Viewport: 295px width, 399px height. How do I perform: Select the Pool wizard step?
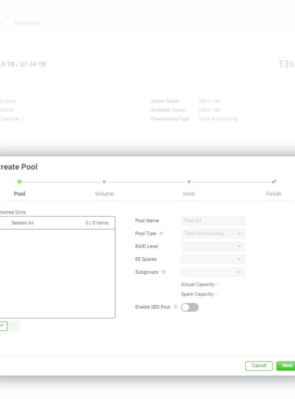pyautogui.click(x=20, y=193)
